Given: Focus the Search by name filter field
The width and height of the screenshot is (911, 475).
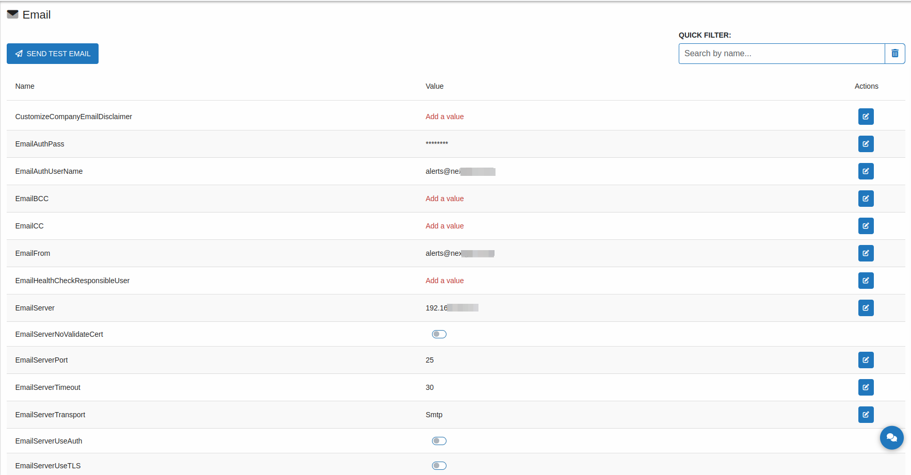Looking at the screenshot, I should pyautogui.click(x=781, y=54).
